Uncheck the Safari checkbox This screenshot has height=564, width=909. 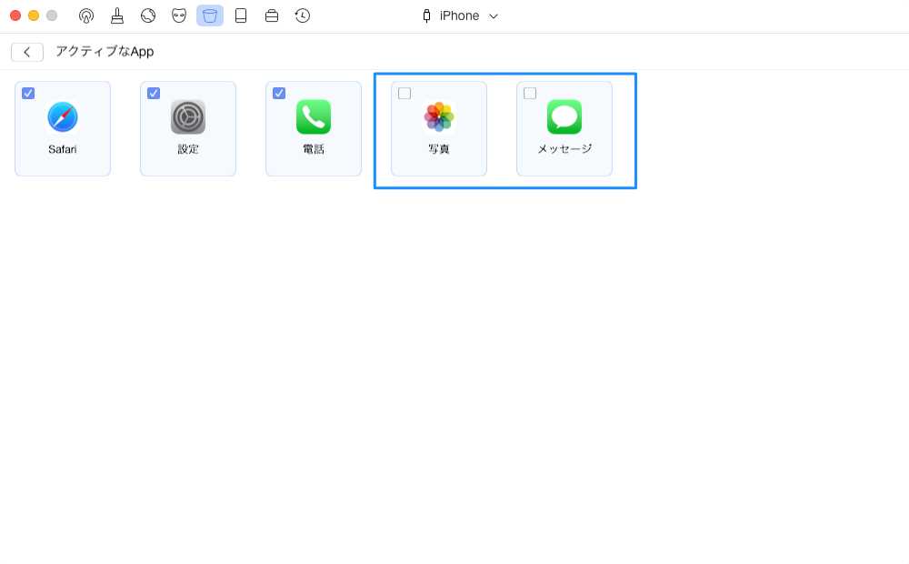(x=28, y=94)
